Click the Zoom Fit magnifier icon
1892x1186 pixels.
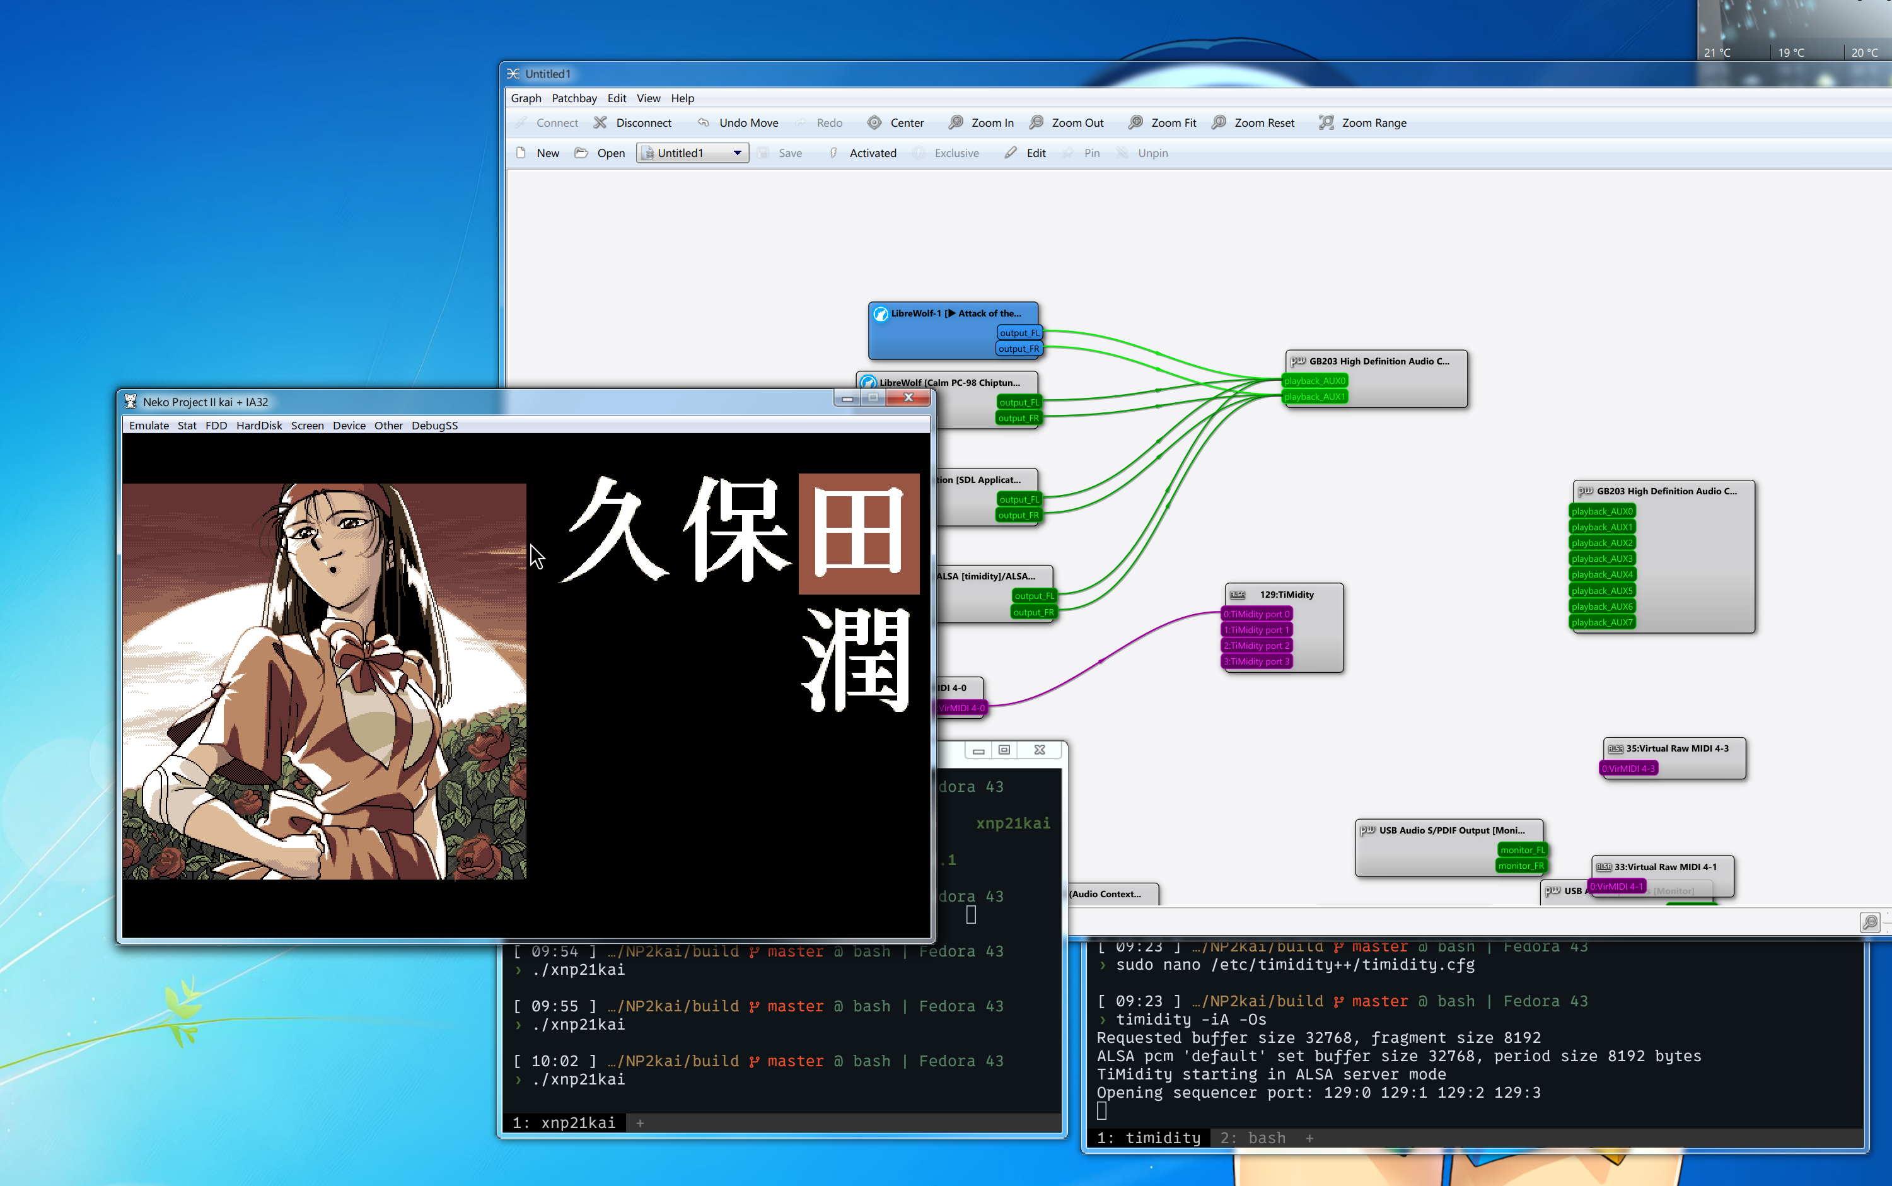[1135, 122]
